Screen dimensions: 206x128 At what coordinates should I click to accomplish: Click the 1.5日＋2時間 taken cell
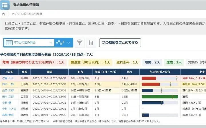[106, 90]
